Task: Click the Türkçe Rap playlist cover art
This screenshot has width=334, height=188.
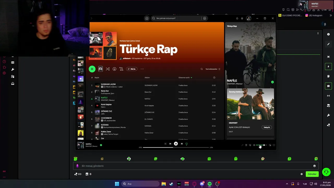Action: click(x=103, y=46)
